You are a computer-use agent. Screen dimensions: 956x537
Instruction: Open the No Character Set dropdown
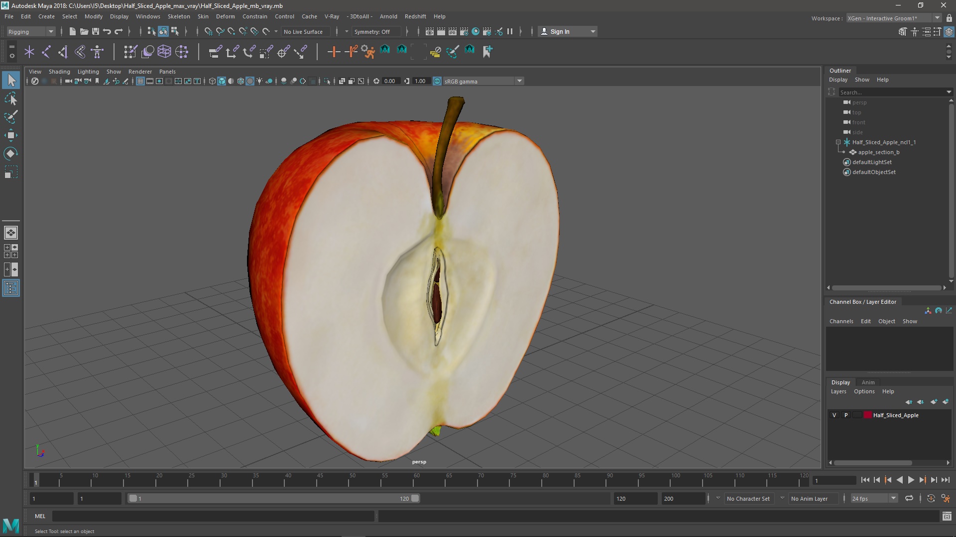748,498
